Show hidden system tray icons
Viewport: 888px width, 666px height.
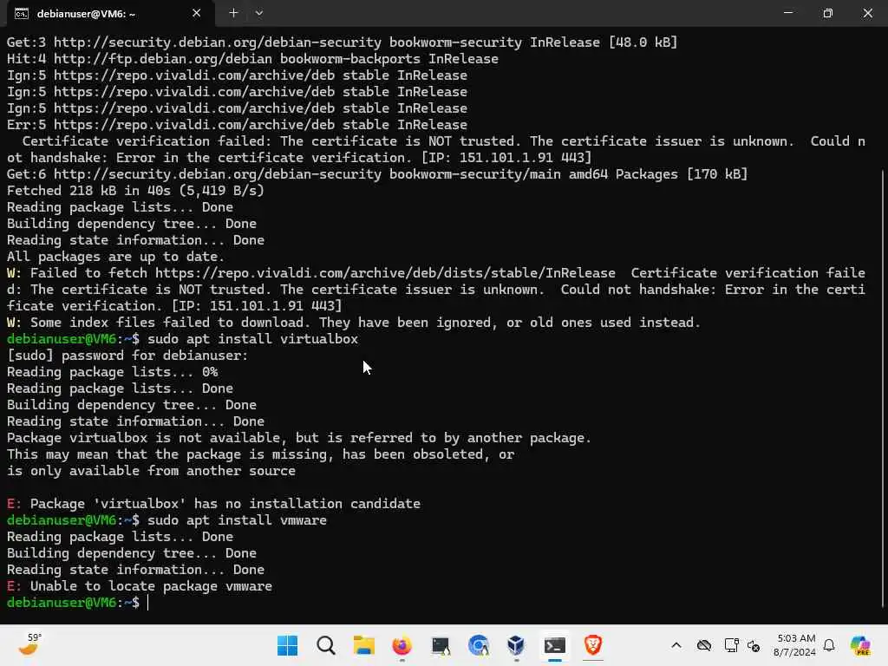(x=676, y=645)
